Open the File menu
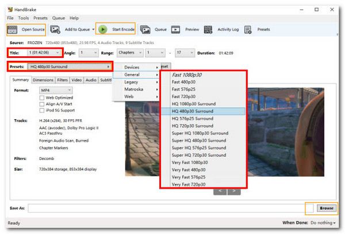345x234 pixels. [x=10, y=18]
